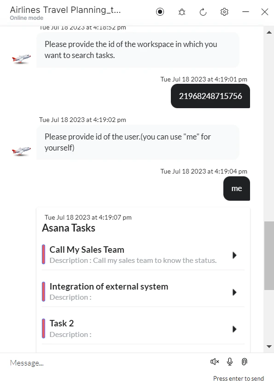Reload the chat conversation
The height and width of the screenshot is (383, 274).
coord(203,12)
